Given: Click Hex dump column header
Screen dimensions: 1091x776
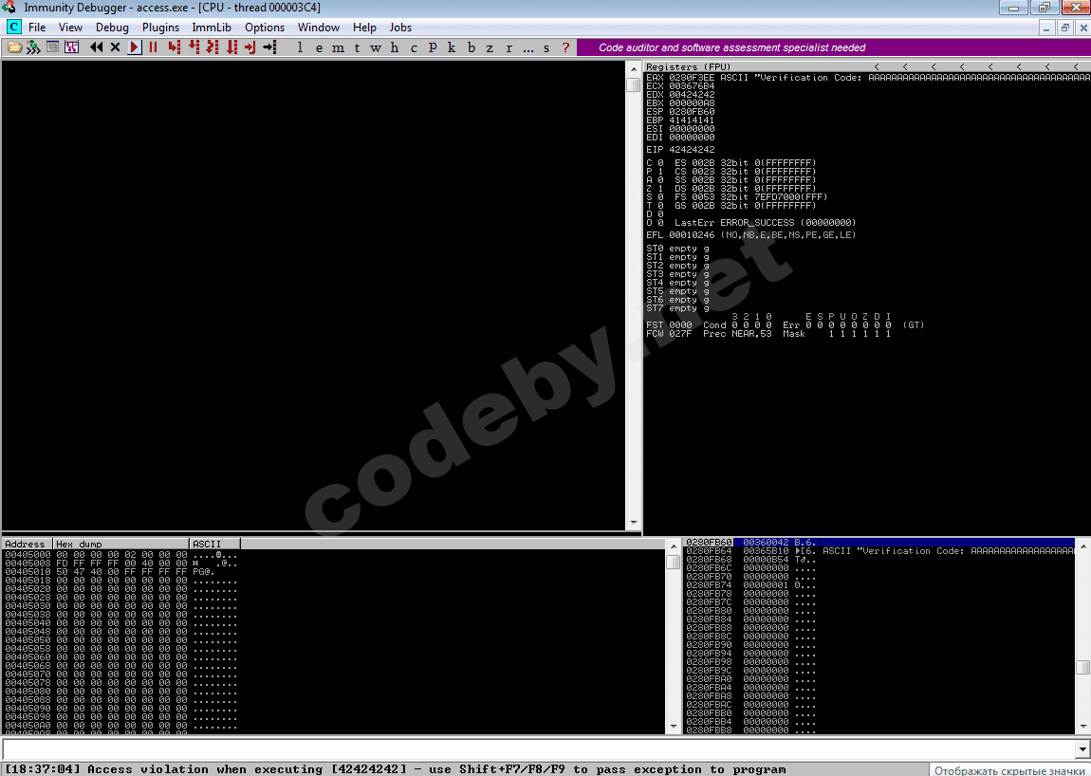Looking at the screenshot, I should tap(121, 544).
